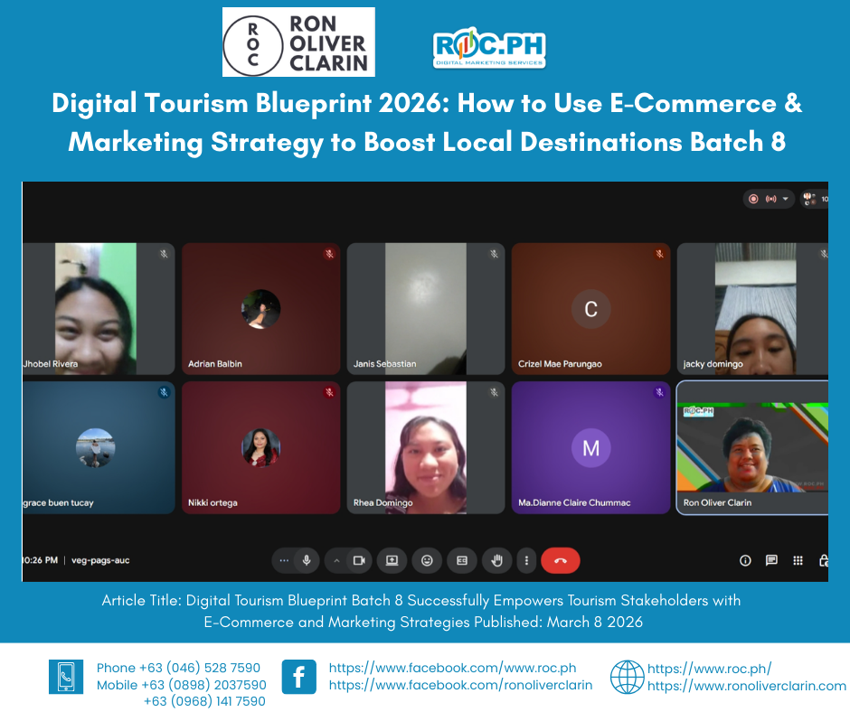
Task: Open the activities grid icon
Action: point(798,560)
